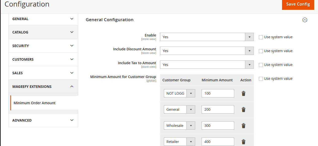
Task: Delete the NOT LOGGED IN group row
Action: coord(243,93)
